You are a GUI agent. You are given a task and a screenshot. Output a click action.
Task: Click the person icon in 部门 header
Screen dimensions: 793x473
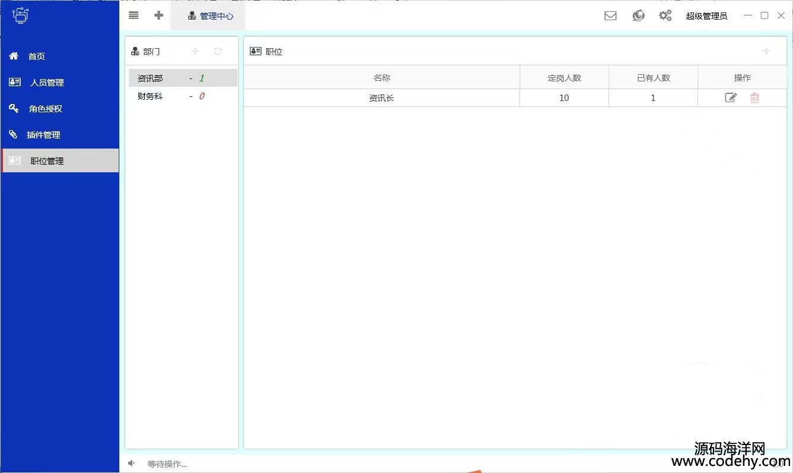pyautogui.click(x=135, y=51)
